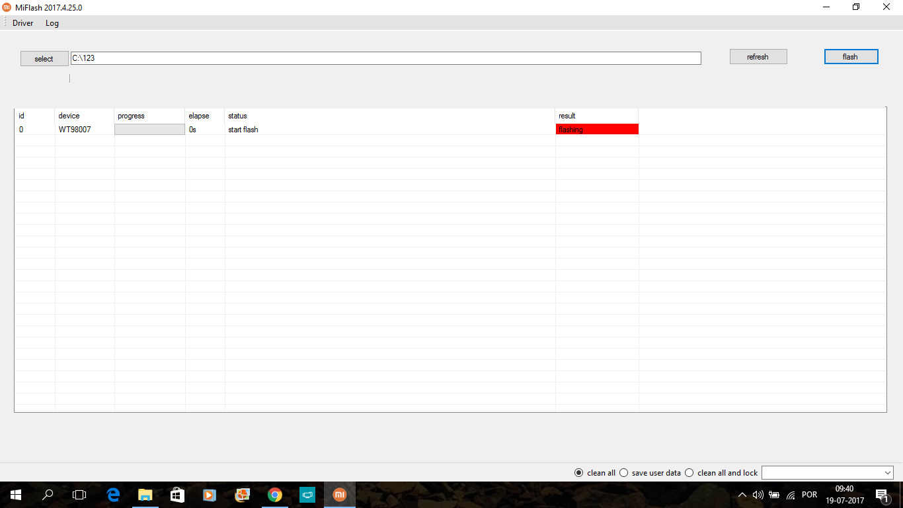Select 'clean all and lock' option

(689, 473)
